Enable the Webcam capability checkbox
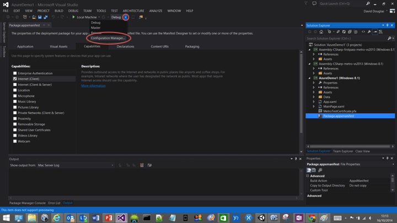The width and height of the screenshot is (397, 223). (15, 141)
